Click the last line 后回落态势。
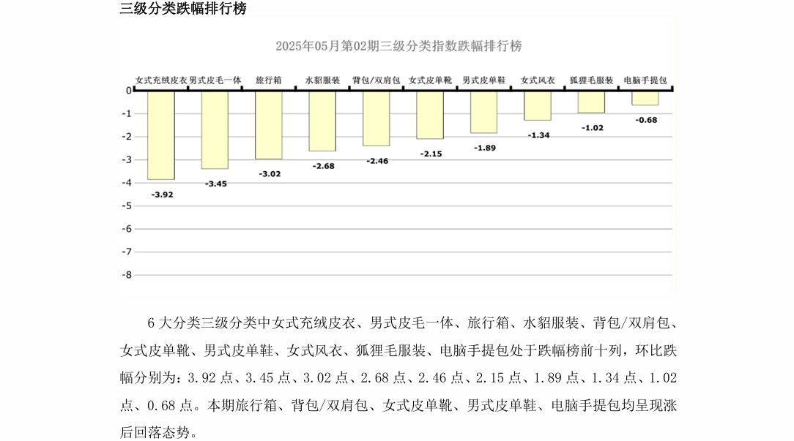Image resolution: width=794 pixels, height=441 pixels. coord(159,432)
